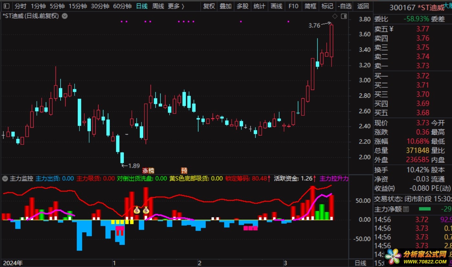Screen dimensions: 452x267
Task: Click the second money bag signal icon
Action: point(146,210)
